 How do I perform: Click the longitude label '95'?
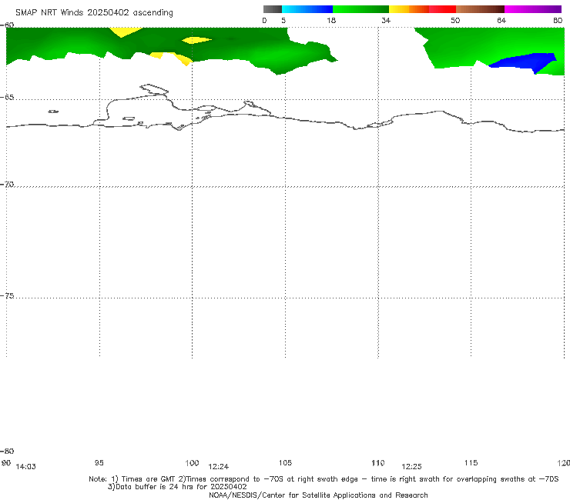(x=99, y=462)
